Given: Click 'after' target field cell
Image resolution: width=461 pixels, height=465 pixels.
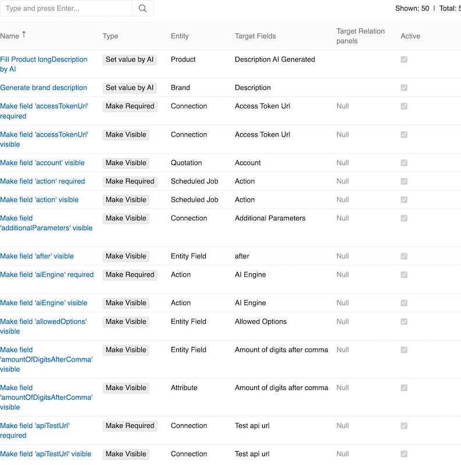Looking at the screenshot, I should [x=242, y=256].
